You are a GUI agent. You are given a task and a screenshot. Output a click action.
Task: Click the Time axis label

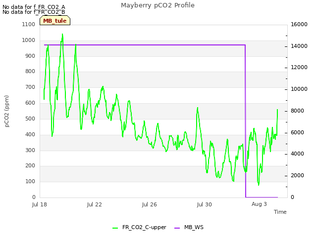pyautogui.click(x=280, y=212)
